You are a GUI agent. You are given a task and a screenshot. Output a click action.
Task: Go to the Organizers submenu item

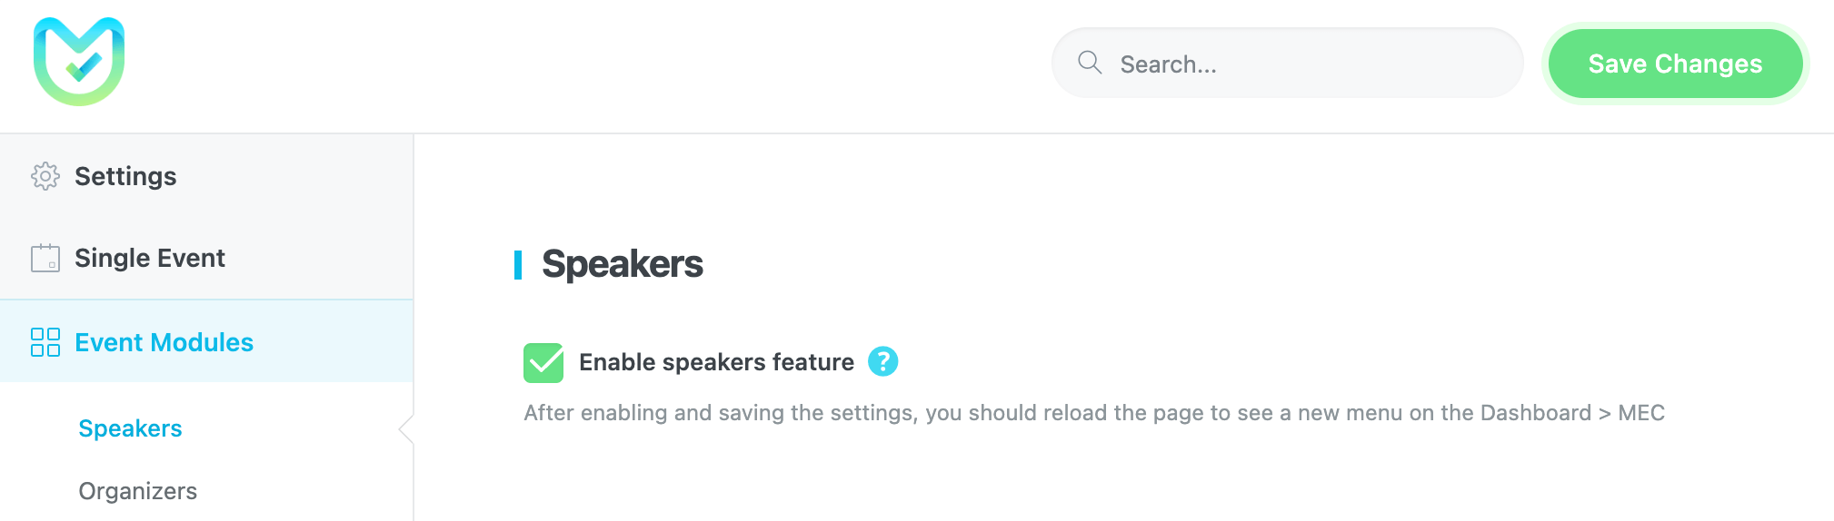pyautogui.click(x=137, y=491)
